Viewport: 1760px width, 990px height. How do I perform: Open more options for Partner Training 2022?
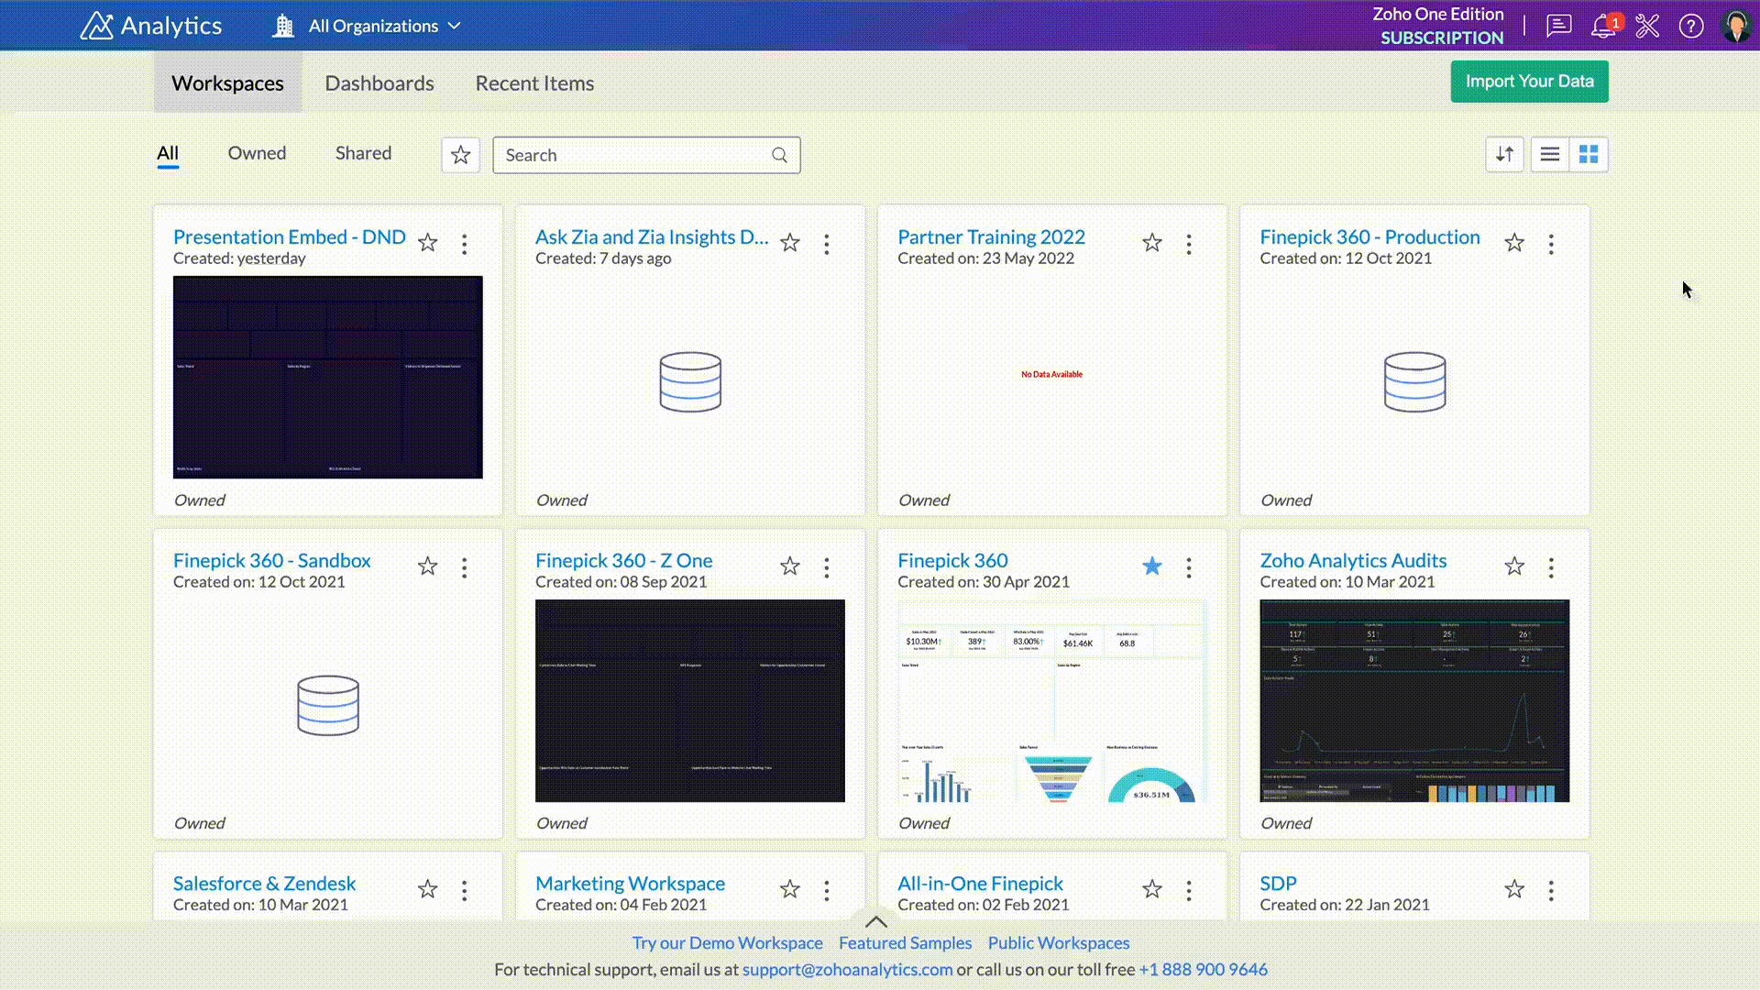(x=1189, y=244)
